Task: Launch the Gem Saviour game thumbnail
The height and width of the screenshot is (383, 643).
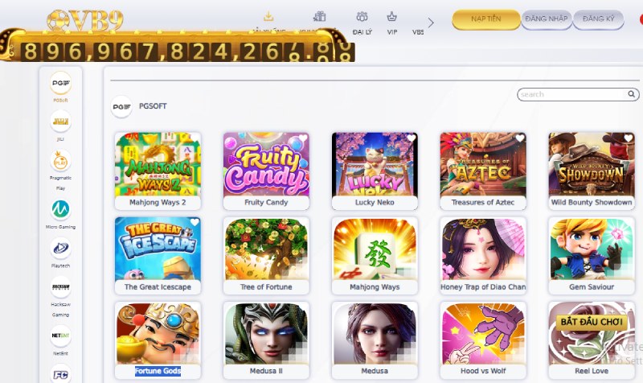Action: pos(592,249)
